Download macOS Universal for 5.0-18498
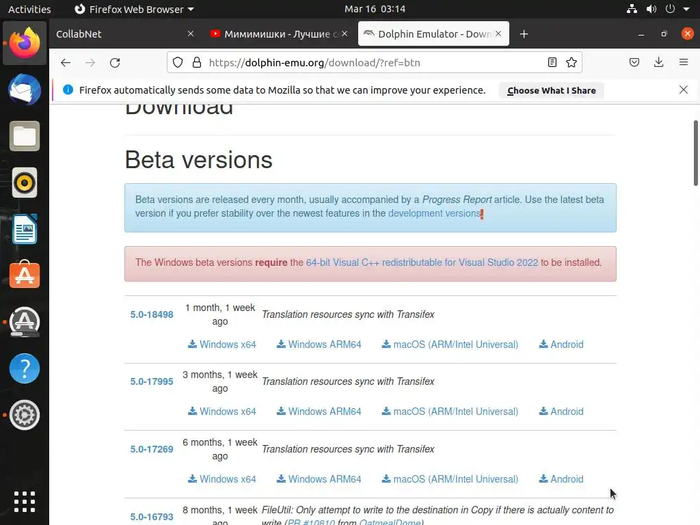700x525 pixels. coord(450,345)
